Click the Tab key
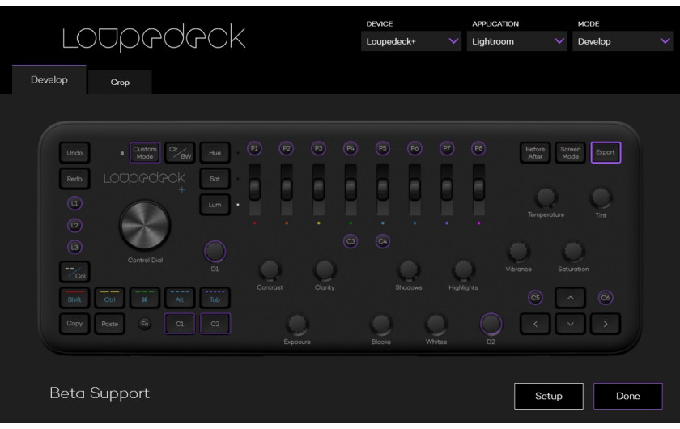 click(x=215, y=298)
